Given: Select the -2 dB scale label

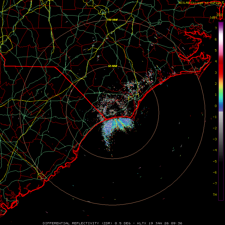Looking at the screenshot, I should click(x=215, y=128).
